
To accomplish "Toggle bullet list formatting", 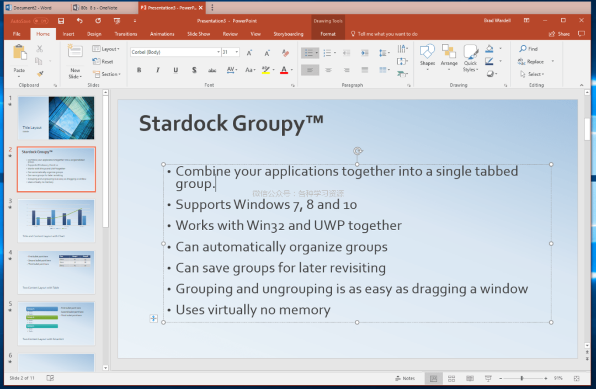I will (x=308, y=53).
